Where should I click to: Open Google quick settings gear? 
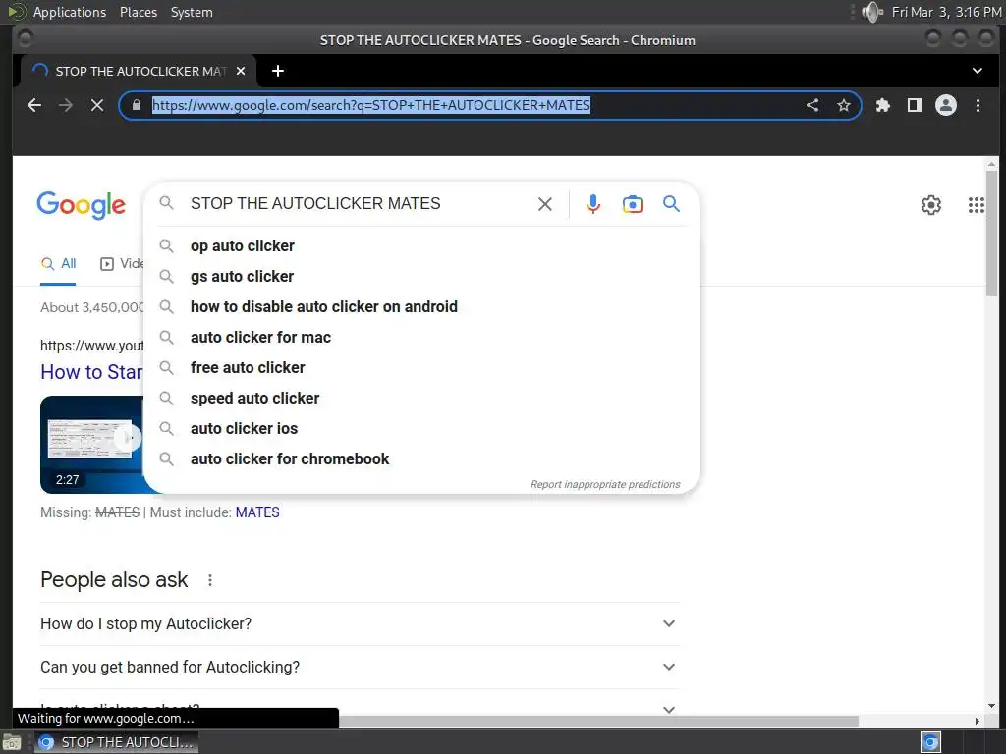[931, 205]
